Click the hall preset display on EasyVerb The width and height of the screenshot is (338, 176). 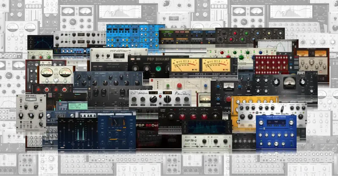pos(276,122)
